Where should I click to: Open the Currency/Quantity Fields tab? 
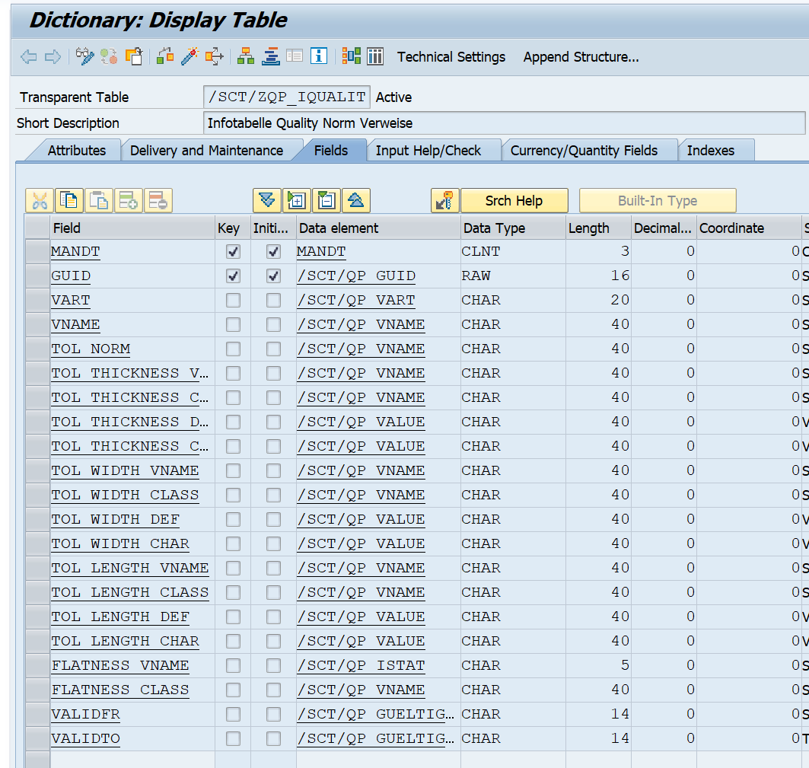tap(584, 151)
